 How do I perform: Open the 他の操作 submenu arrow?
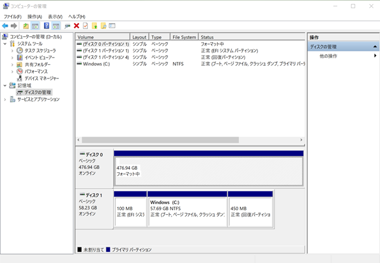point(375,56)
